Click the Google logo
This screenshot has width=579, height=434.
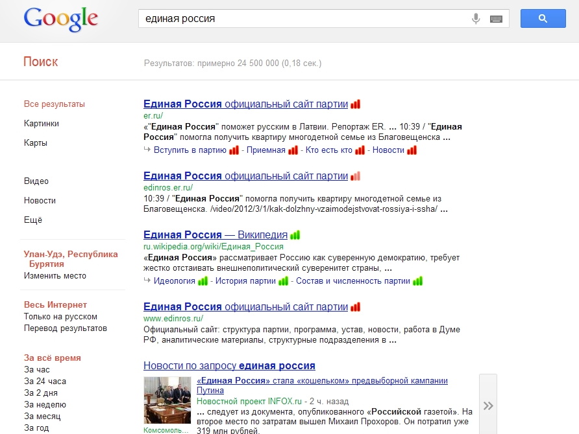pos(61,19)
